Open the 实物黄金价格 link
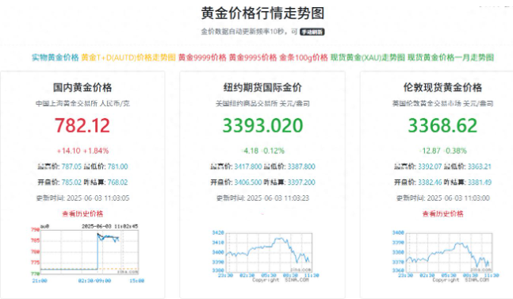 [56, 58]
